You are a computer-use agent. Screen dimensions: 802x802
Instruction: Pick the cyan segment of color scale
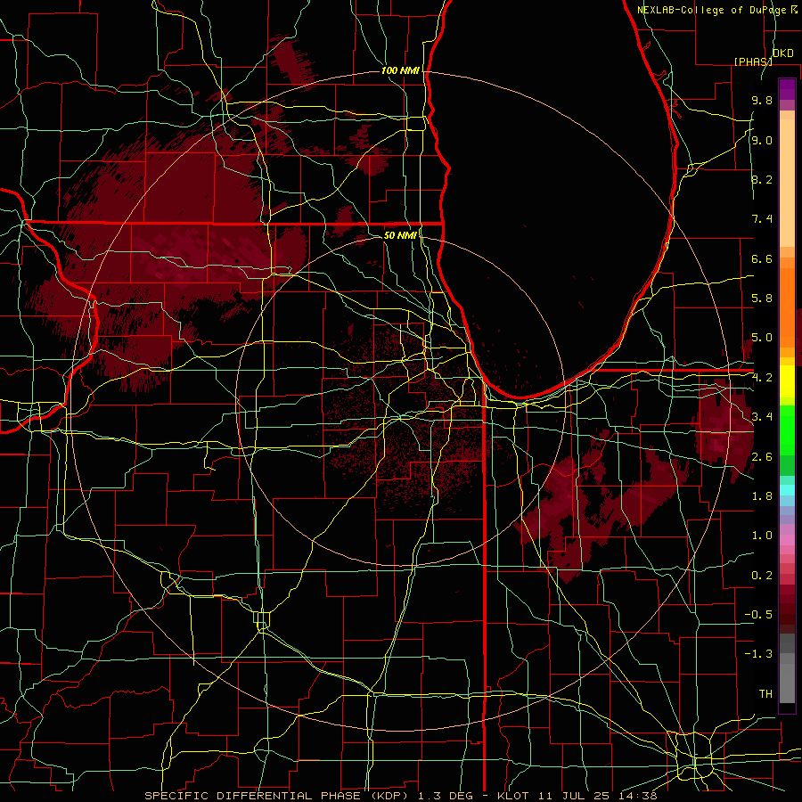tap(787, 490)
